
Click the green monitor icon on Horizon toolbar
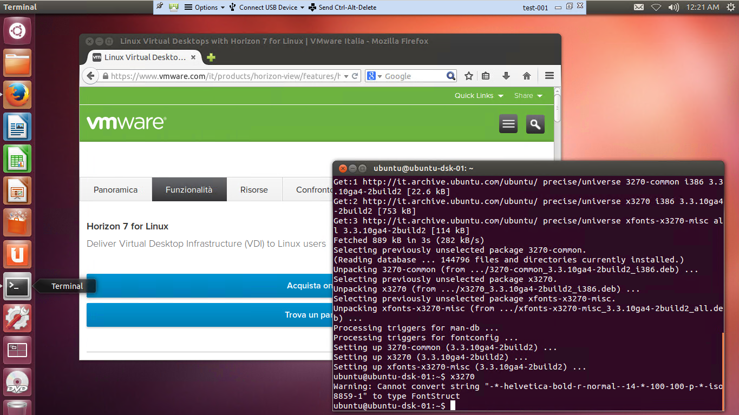[174, 7]
